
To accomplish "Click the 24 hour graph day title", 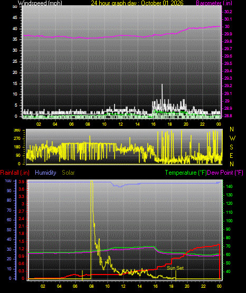I will (x=137, y=3).
